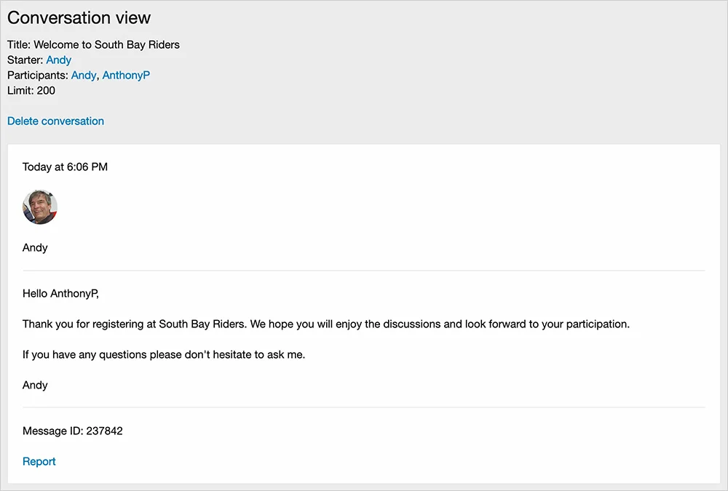Image resolution: width=728 pixels, height=491 pixels.
Task: Click the Participants: label text
Action: 38,76
